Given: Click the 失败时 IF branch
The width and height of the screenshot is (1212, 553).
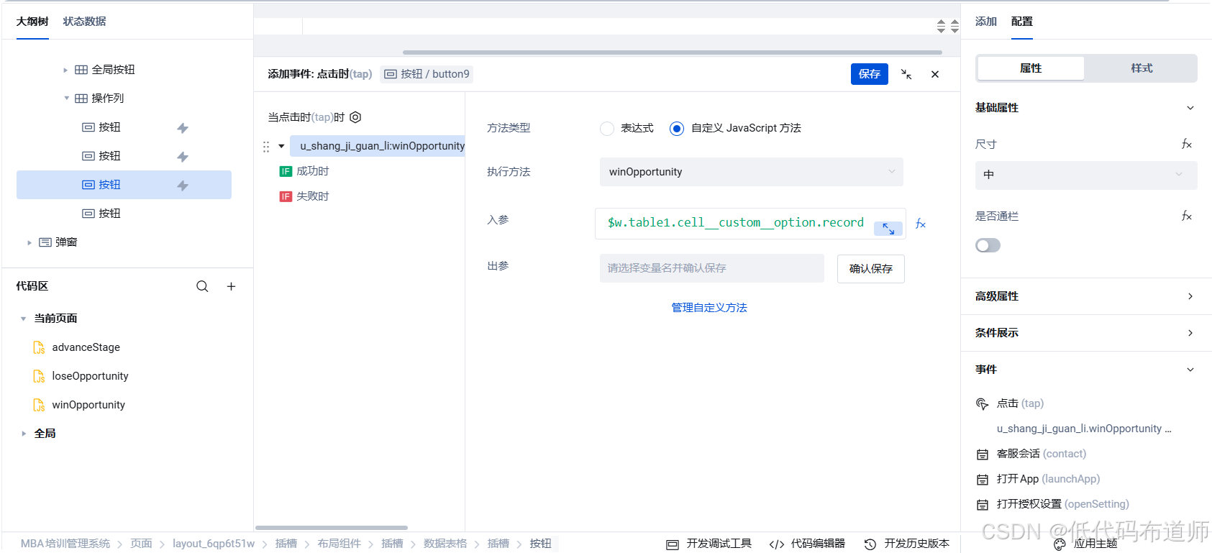Looking at the screenshot, I should tap(304, 196).
